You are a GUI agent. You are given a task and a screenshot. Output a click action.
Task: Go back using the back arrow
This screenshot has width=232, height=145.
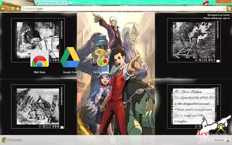tap(3, 9)
